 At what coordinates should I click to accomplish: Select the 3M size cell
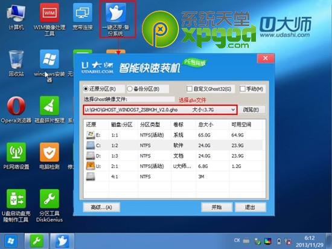click(x=202, y=176)
